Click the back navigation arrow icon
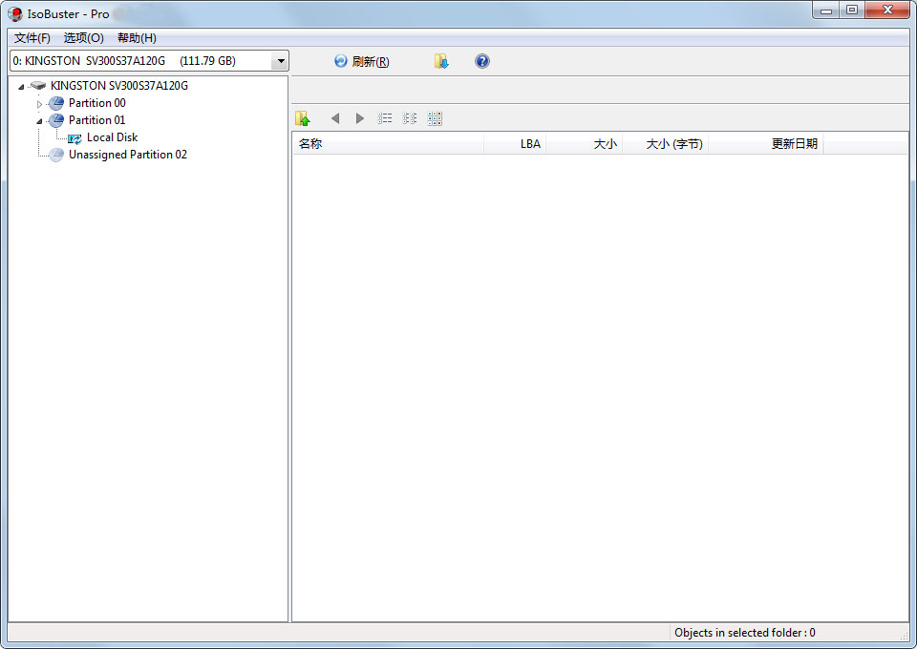Image resolution: width=917 pixels, height=649 pixels. pyautogui.click(x=335, y=117)
